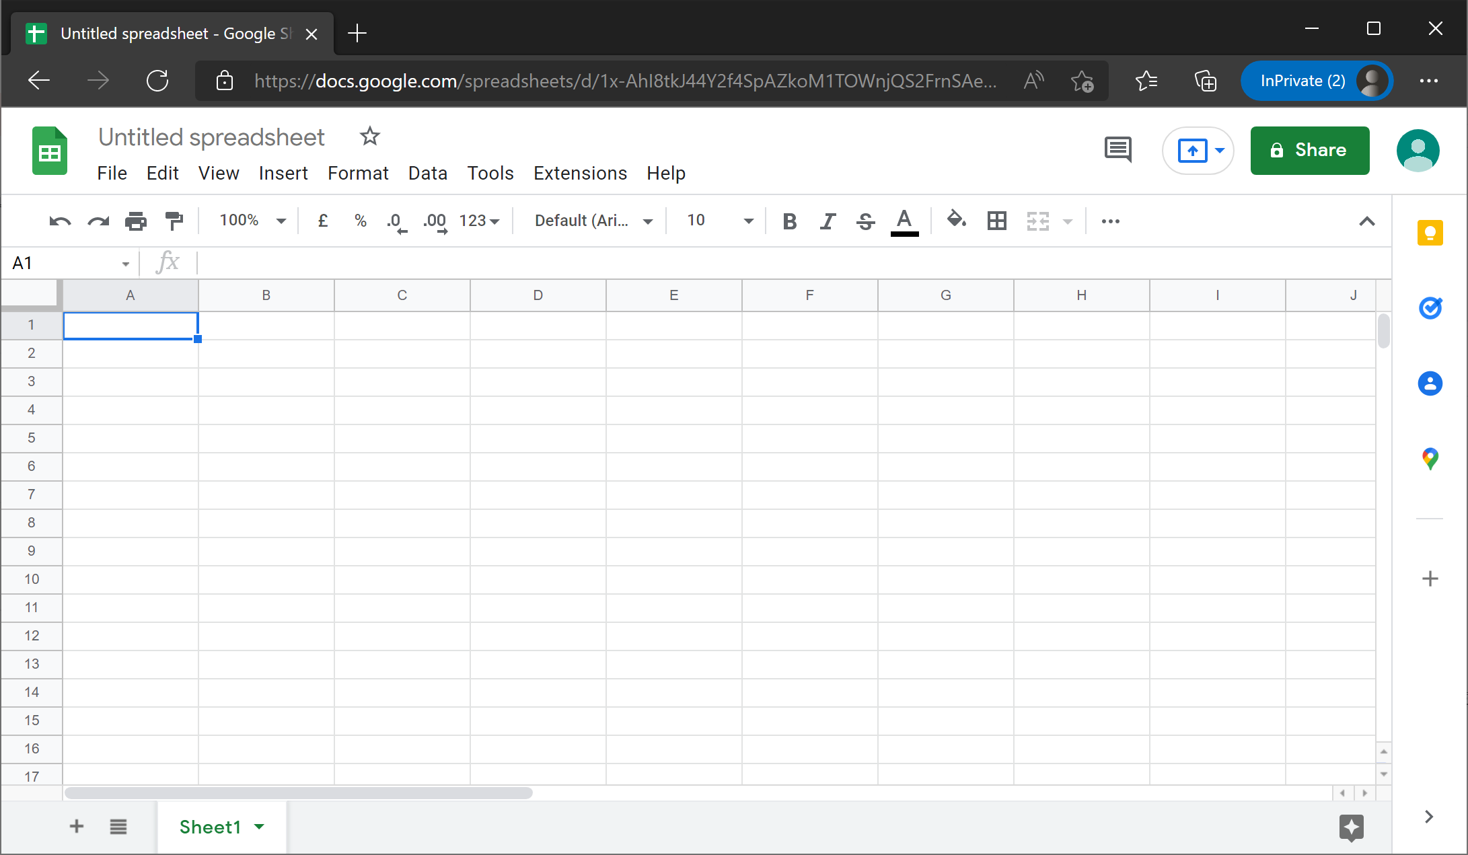Screen dimensions: 1468x855
Task: Decrease decimal places
Action: click(x=396, y=221)
